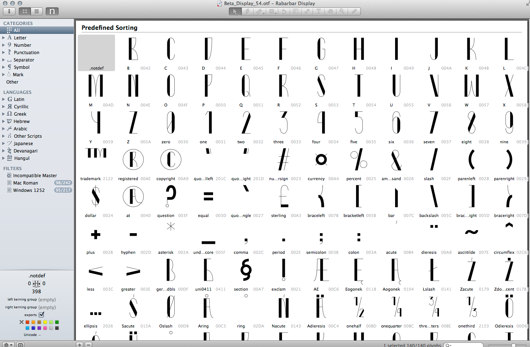Expand the Punctuation category
Image resolution: width=530 pixels, height=347 pixels.
pos(3,52)
